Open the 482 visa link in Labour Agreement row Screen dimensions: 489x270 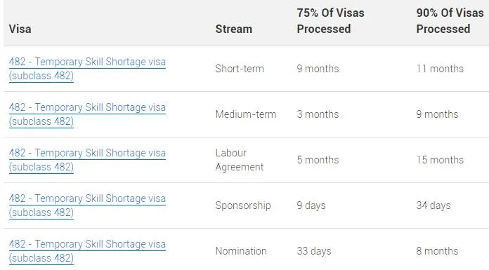coord(87,160)
